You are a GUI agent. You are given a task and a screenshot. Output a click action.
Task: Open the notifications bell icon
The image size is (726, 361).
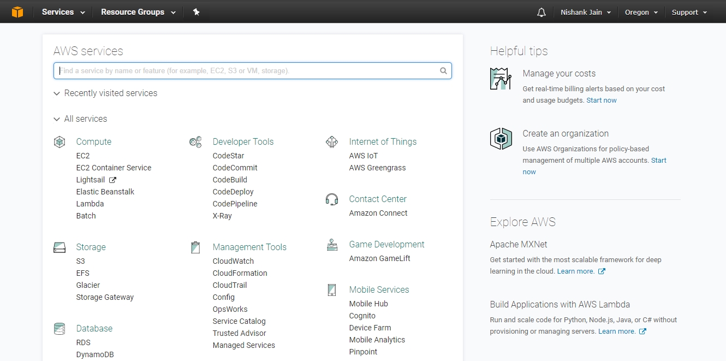[541, 12]
